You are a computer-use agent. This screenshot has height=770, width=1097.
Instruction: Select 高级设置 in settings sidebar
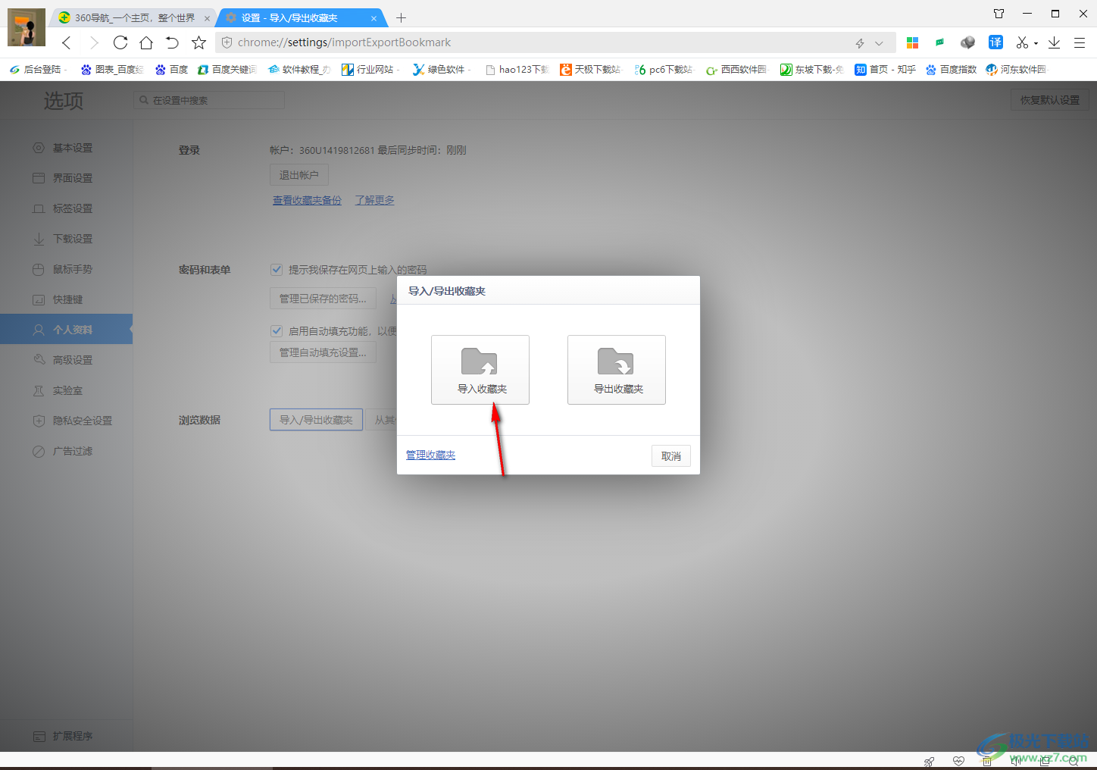[x=66, y=360]
